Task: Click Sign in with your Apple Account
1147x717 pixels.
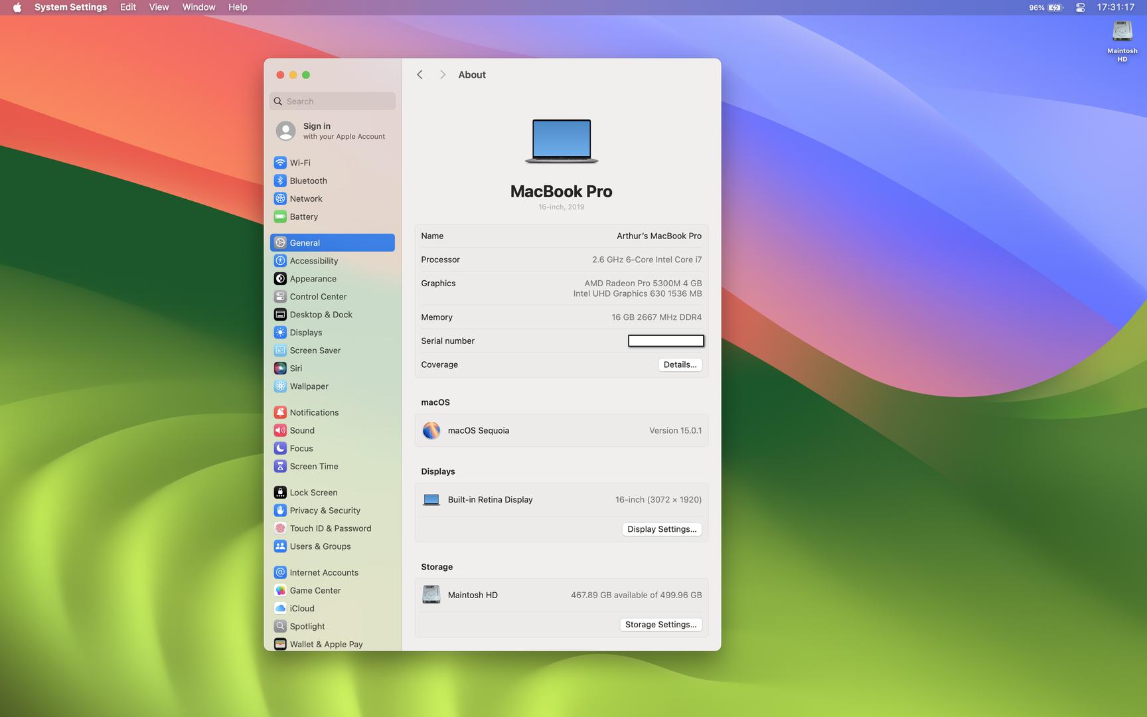Action: coord(332,131)
